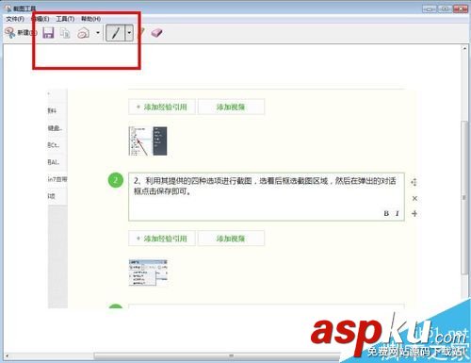Toggle italic I in step 2 editor
The image size is (471, 363).
[398, 213]
